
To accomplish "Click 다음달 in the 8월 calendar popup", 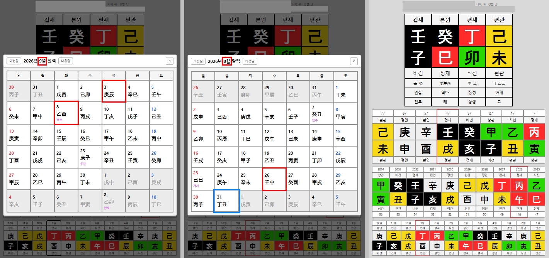I will click(250, 61).
